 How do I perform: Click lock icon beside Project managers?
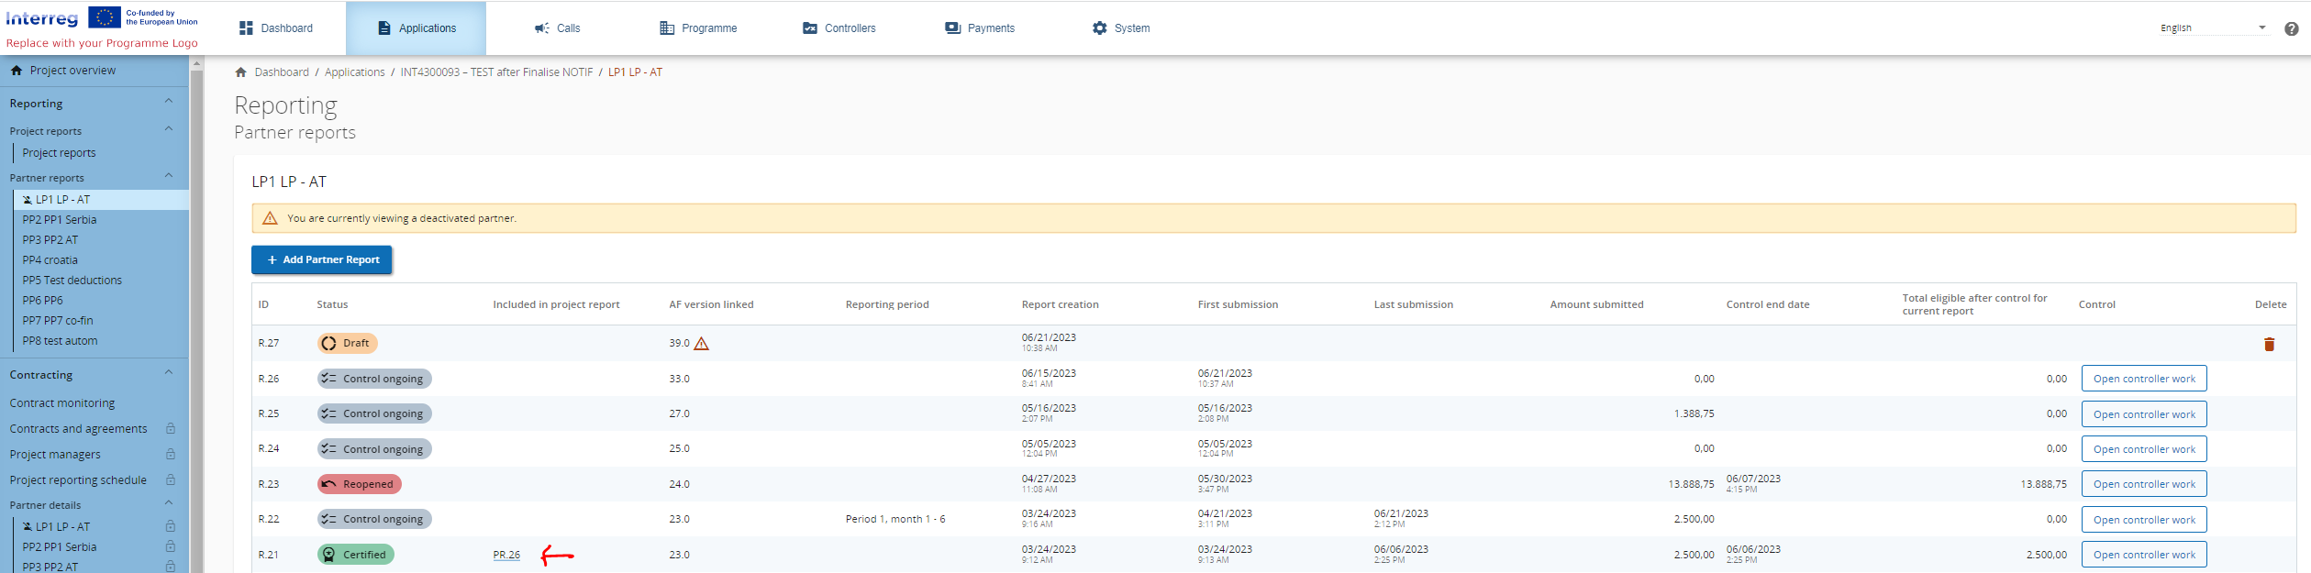click(170, 455)
